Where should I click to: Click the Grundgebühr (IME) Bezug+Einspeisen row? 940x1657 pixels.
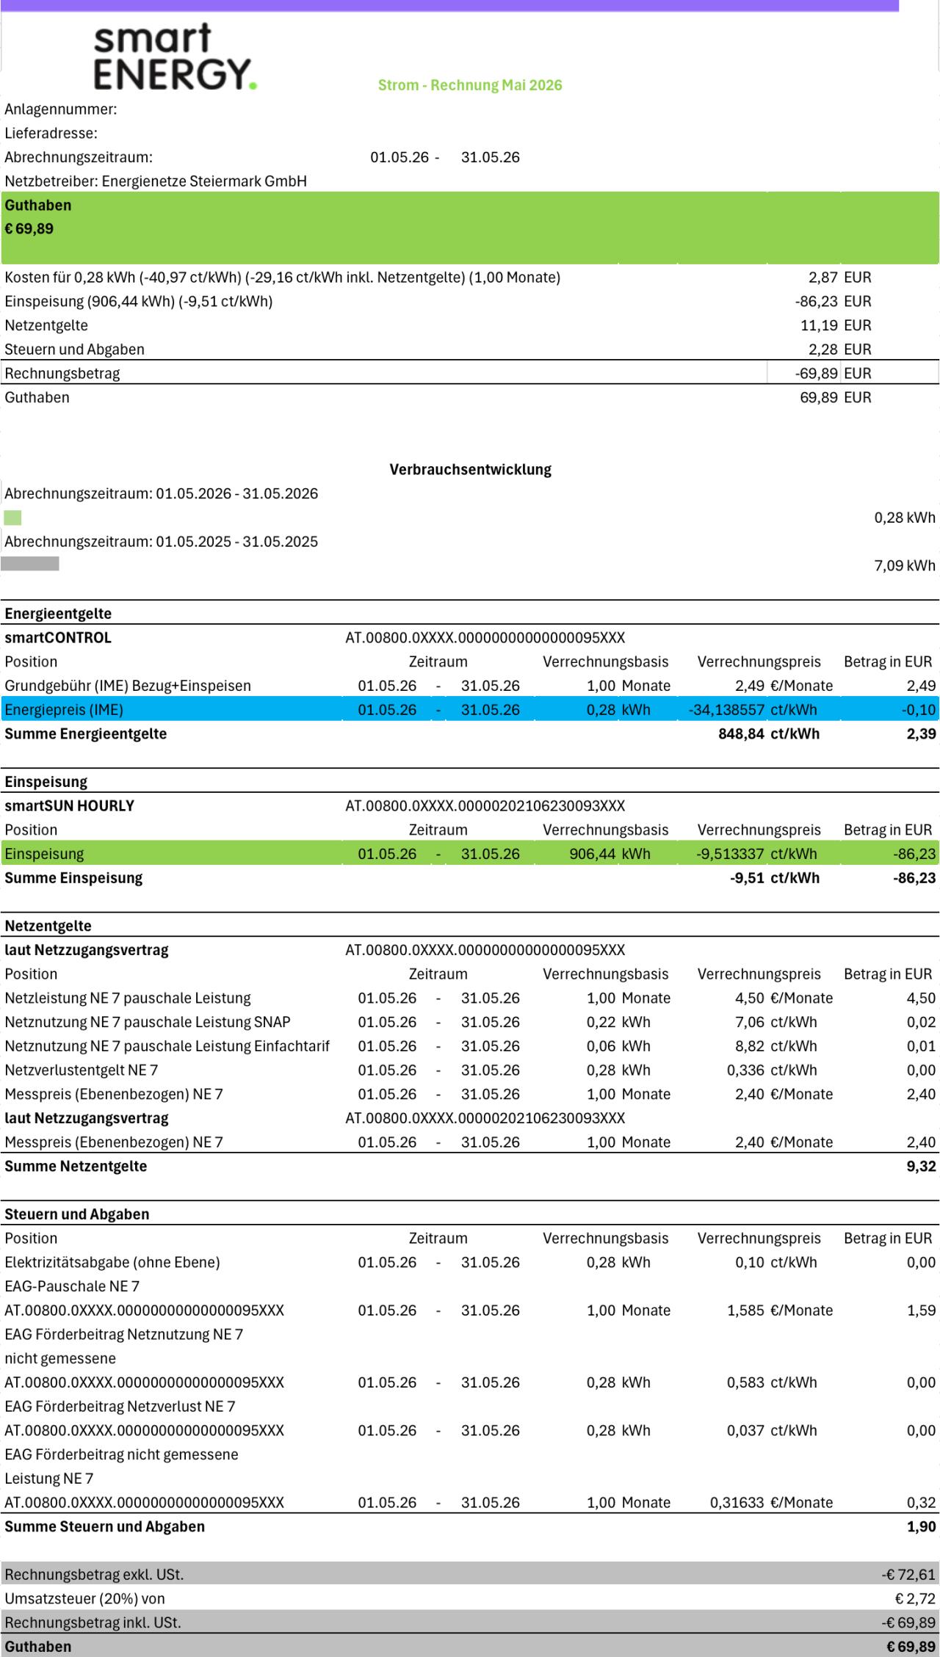point(470,685)
